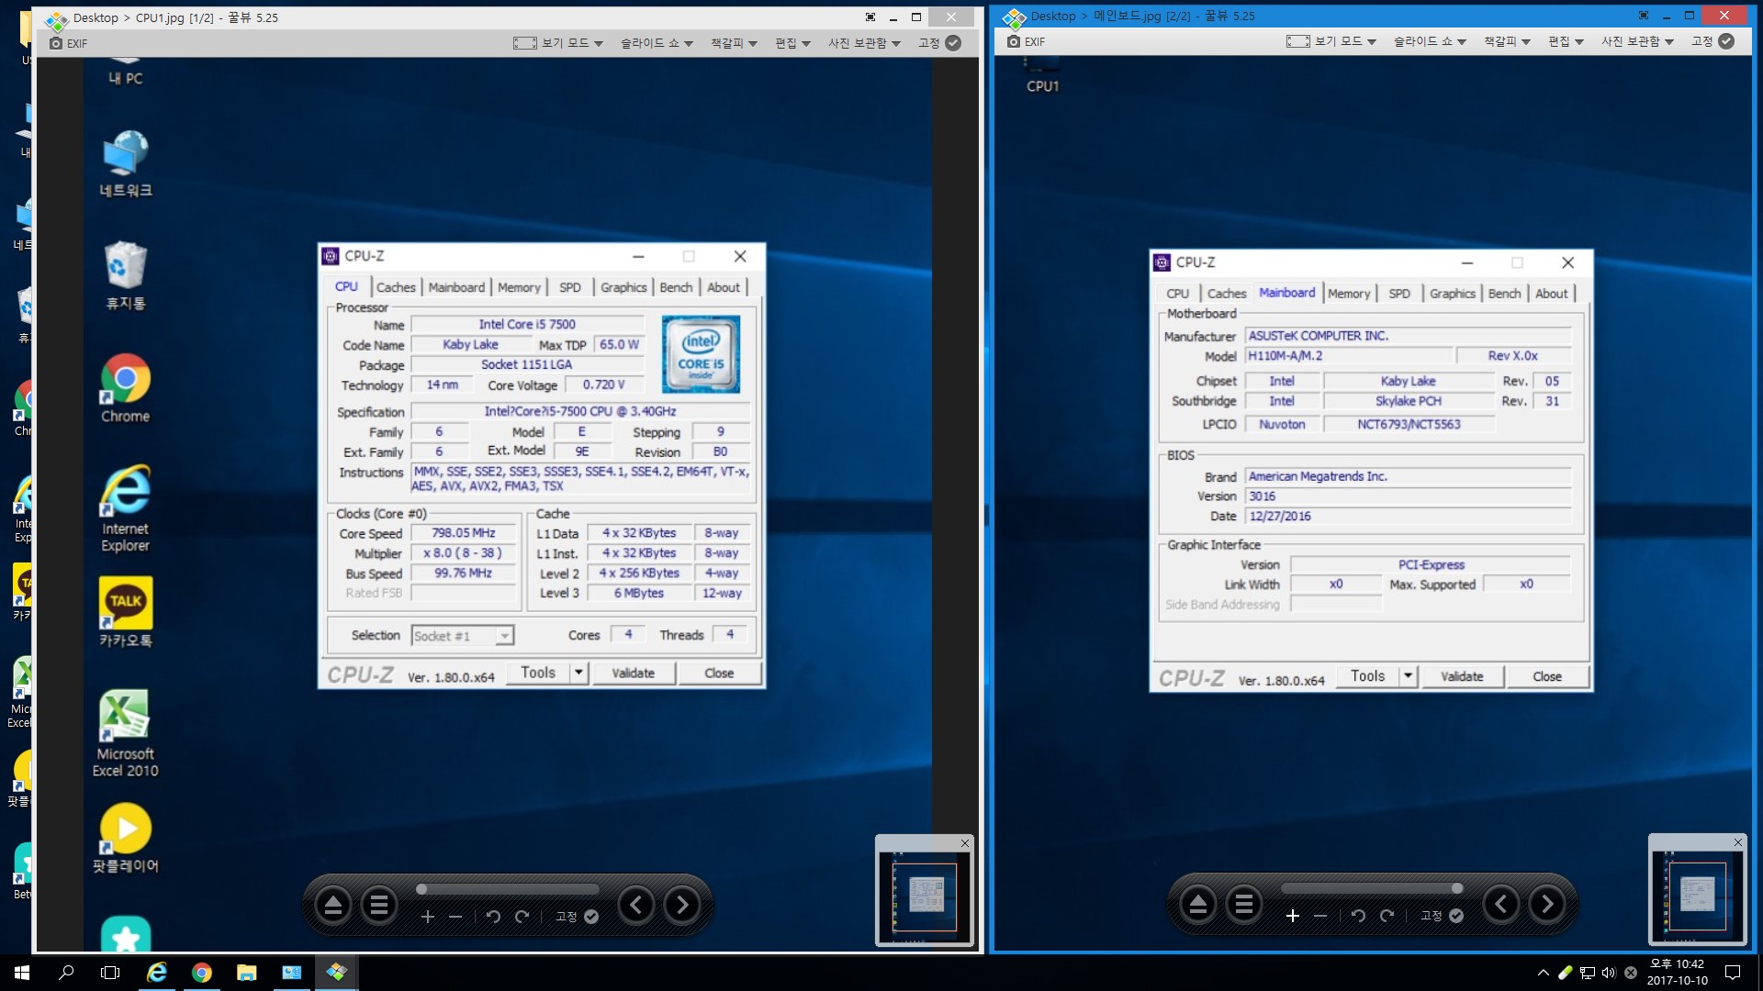This screenshot has width=1763, height=991.
Task: Show hidden system tray icons chevron
Action: coord(1544,973)
